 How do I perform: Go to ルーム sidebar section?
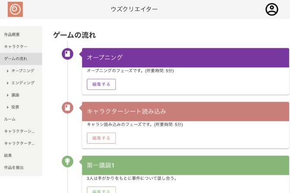(x=10, y=119)
